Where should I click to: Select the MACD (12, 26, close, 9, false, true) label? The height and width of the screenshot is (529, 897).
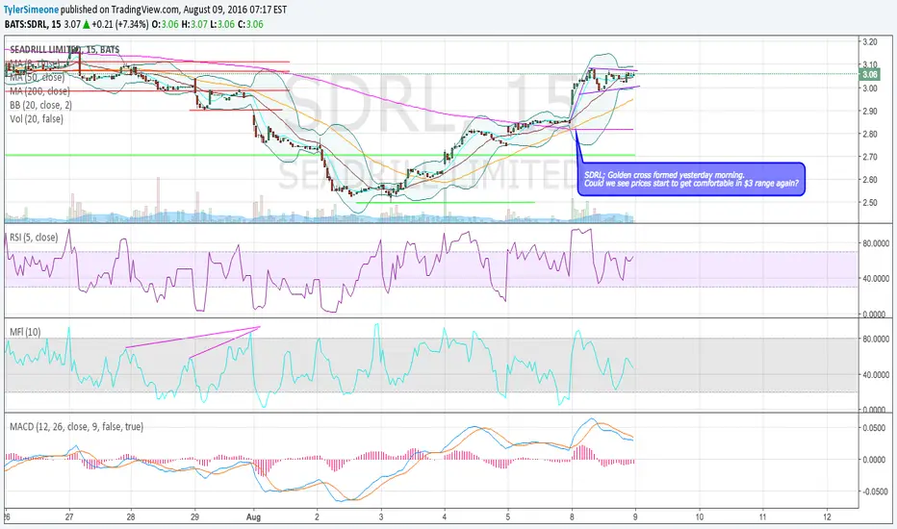click(76, 426)
